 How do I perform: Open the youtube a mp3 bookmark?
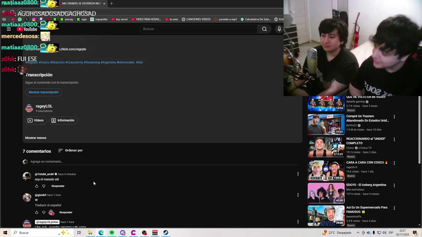pos(226,19)
